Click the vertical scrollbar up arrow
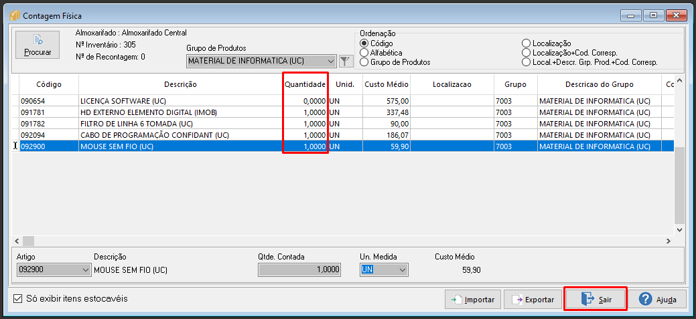This screenshot has height=319, width=696. [x=679, y=82]
